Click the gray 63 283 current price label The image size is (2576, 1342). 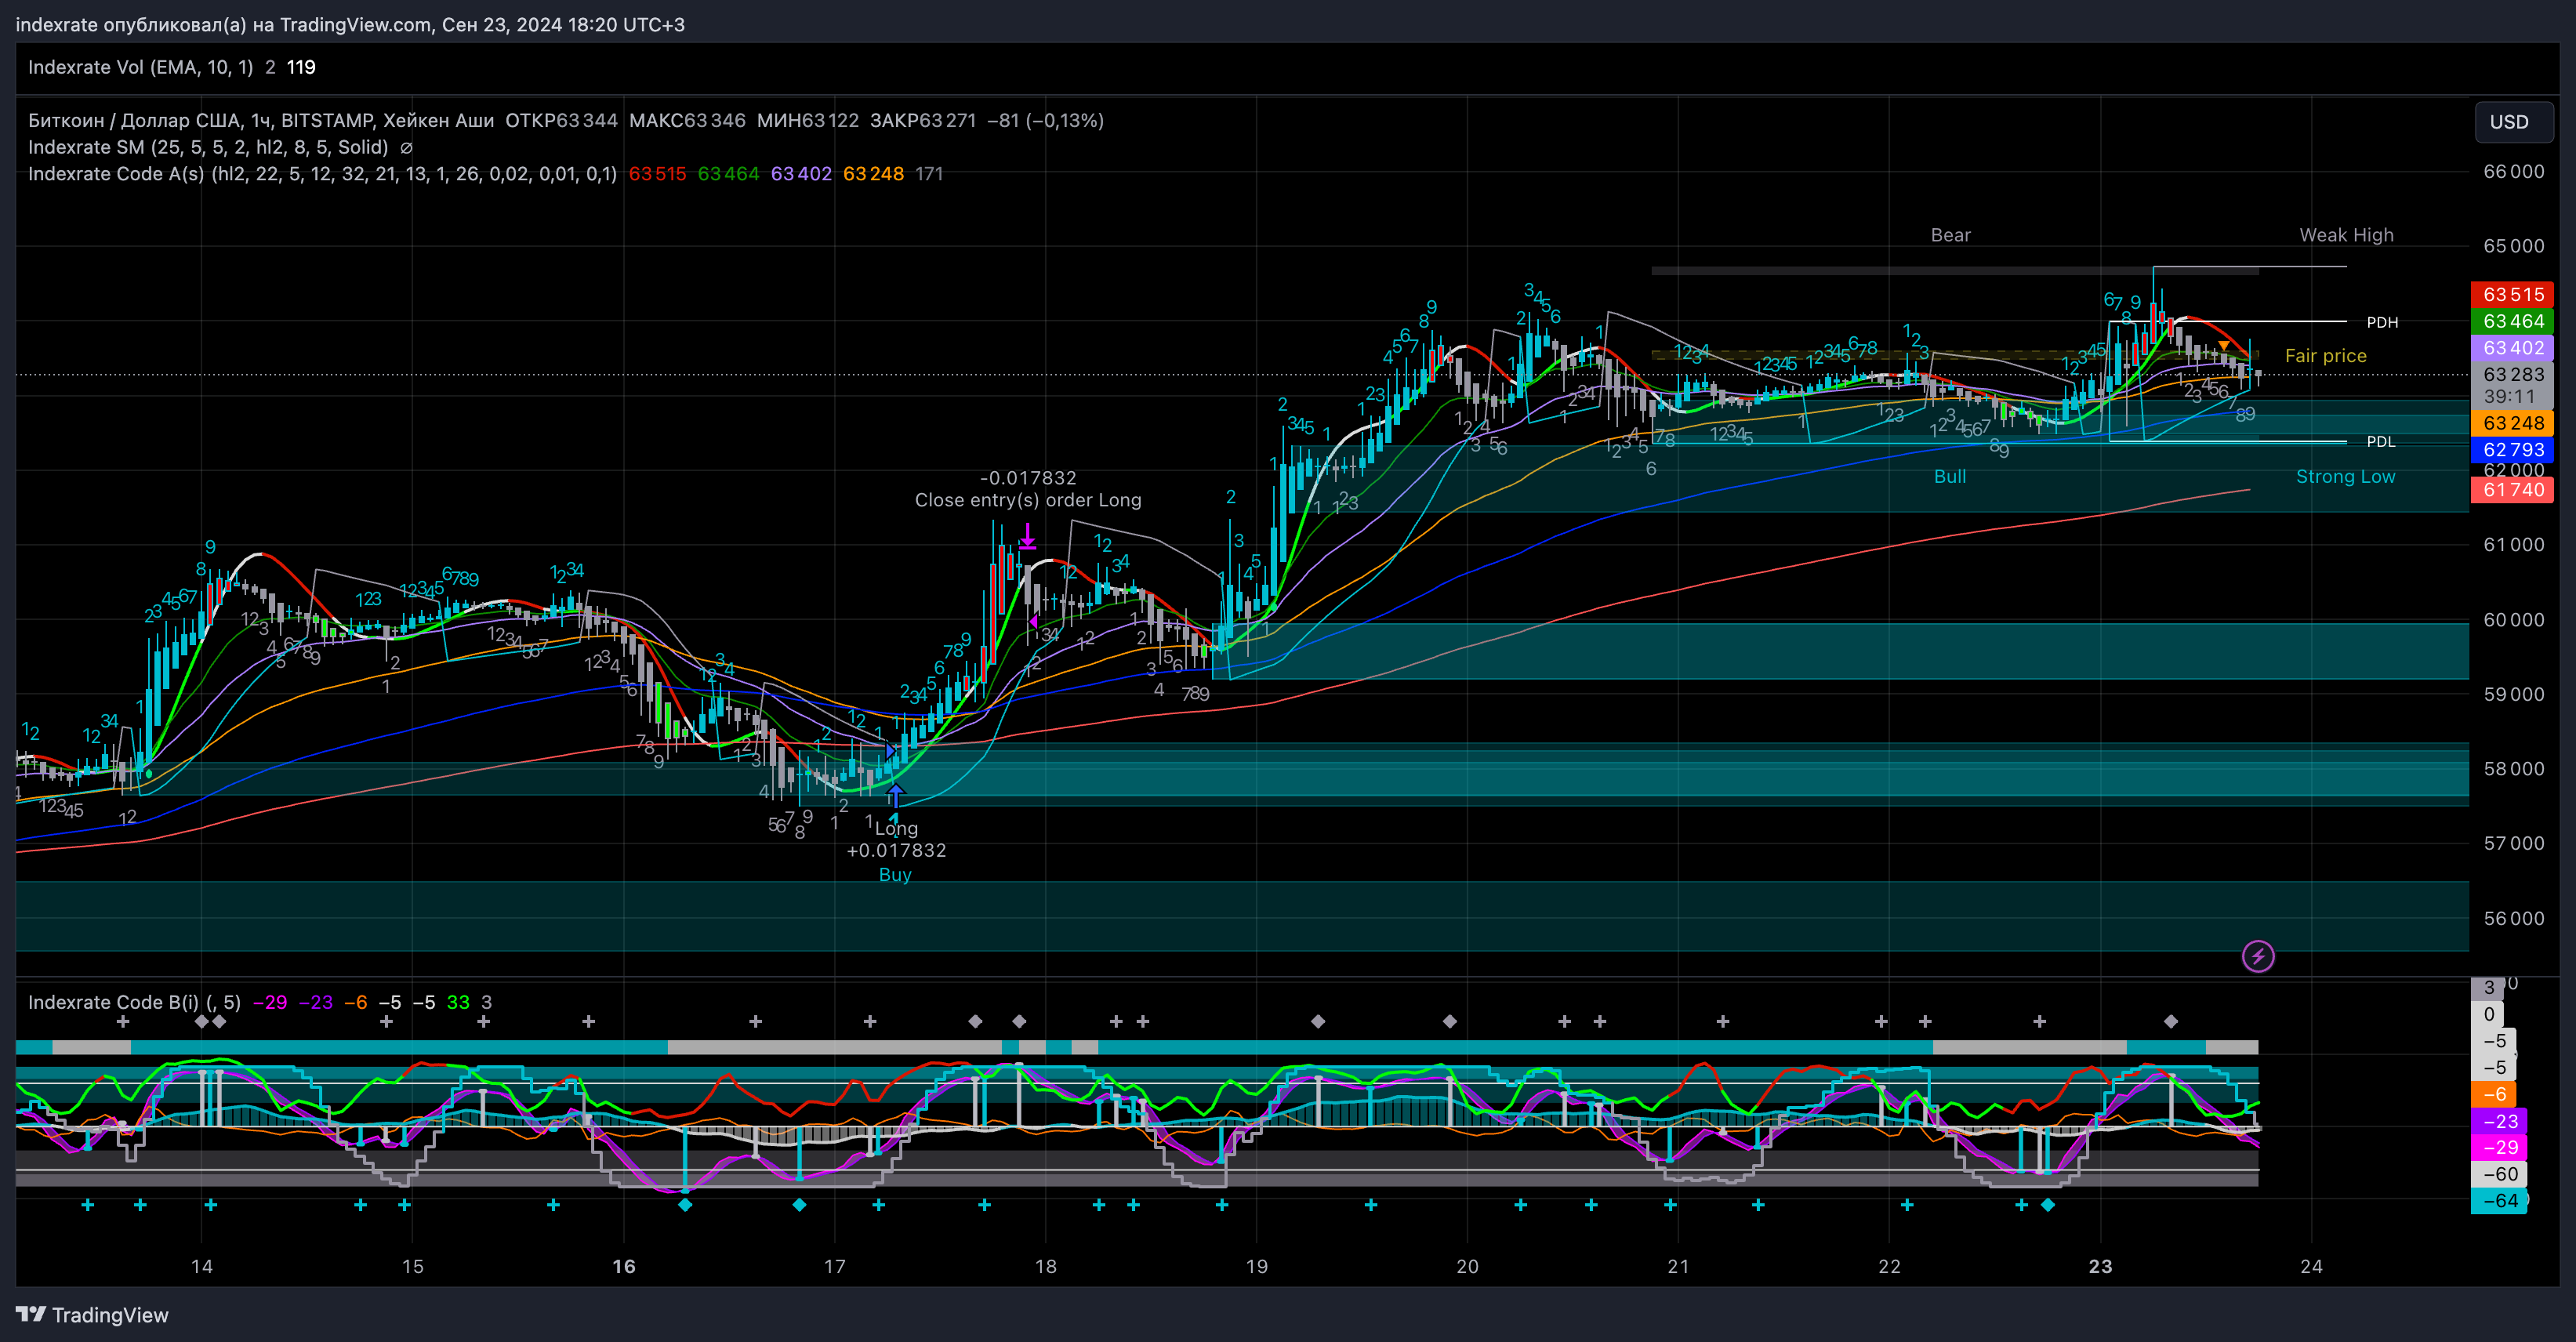pos(2512,374)
